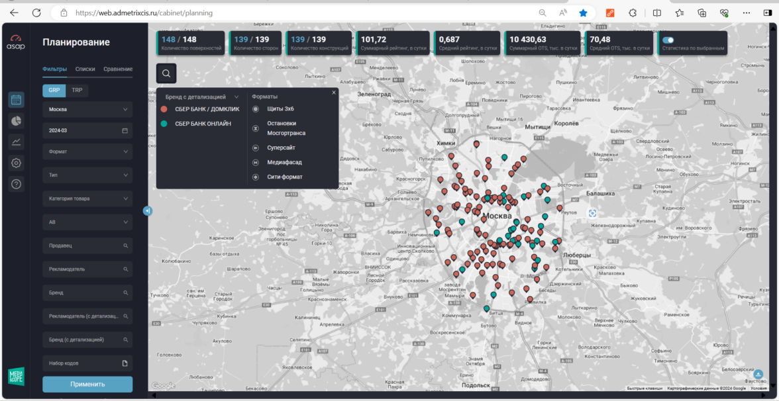This screenshot has width=779, height=401.
Task: Toggle the Статистика по выбранным switch
Action: coord(668,40)
